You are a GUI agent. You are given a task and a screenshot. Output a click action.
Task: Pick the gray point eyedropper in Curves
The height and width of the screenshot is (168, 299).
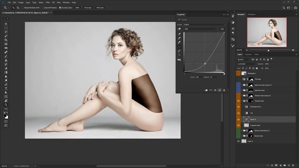[x=179, y=38]
